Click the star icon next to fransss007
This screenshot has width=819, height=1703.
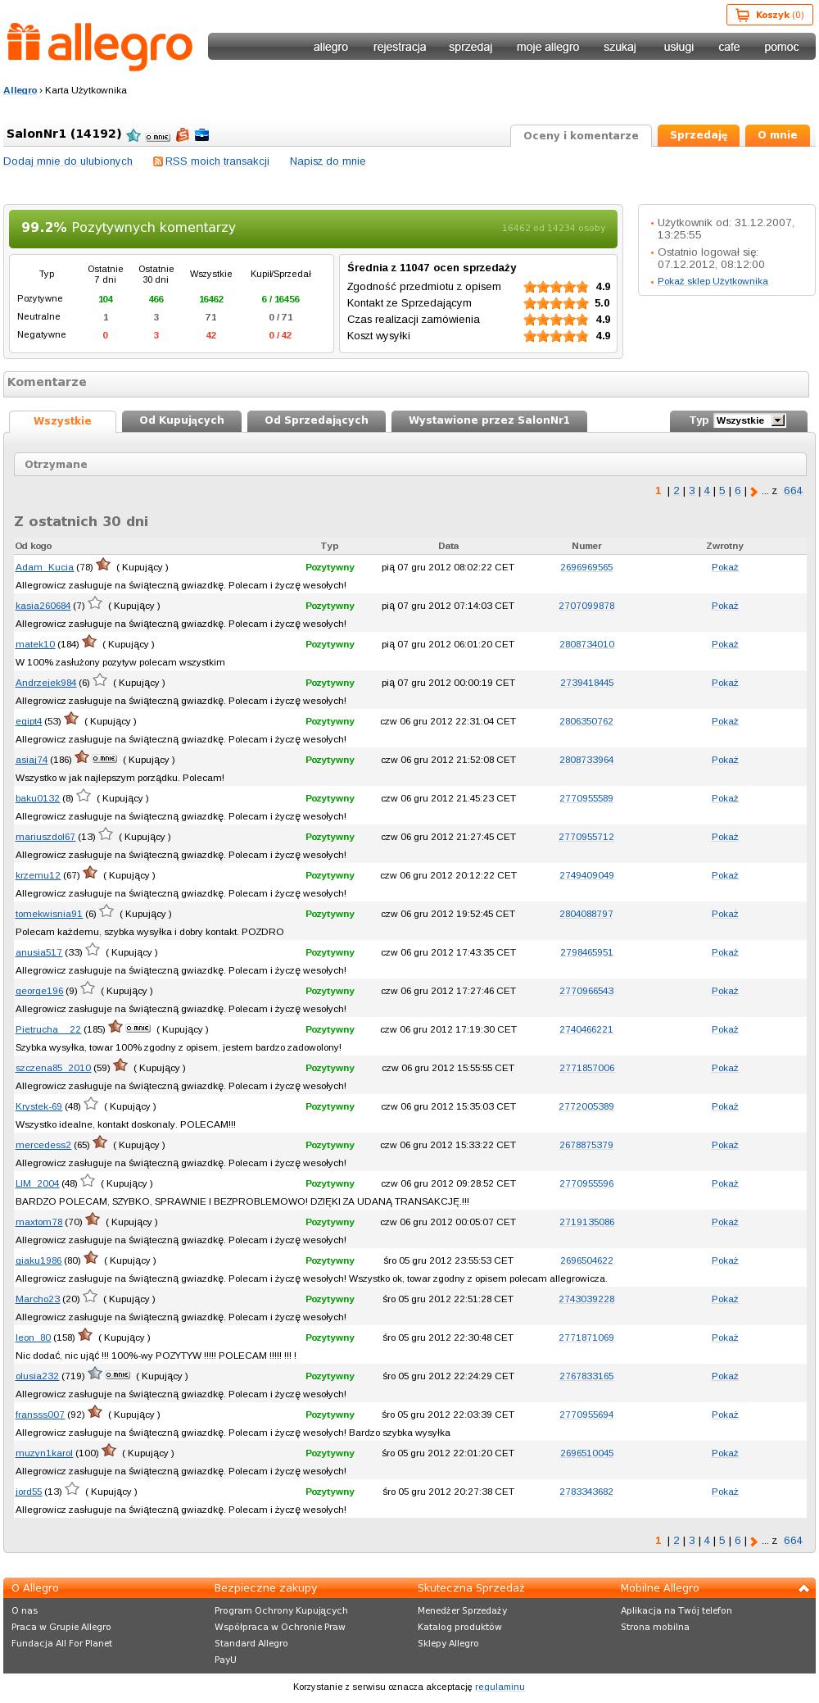95,1412
